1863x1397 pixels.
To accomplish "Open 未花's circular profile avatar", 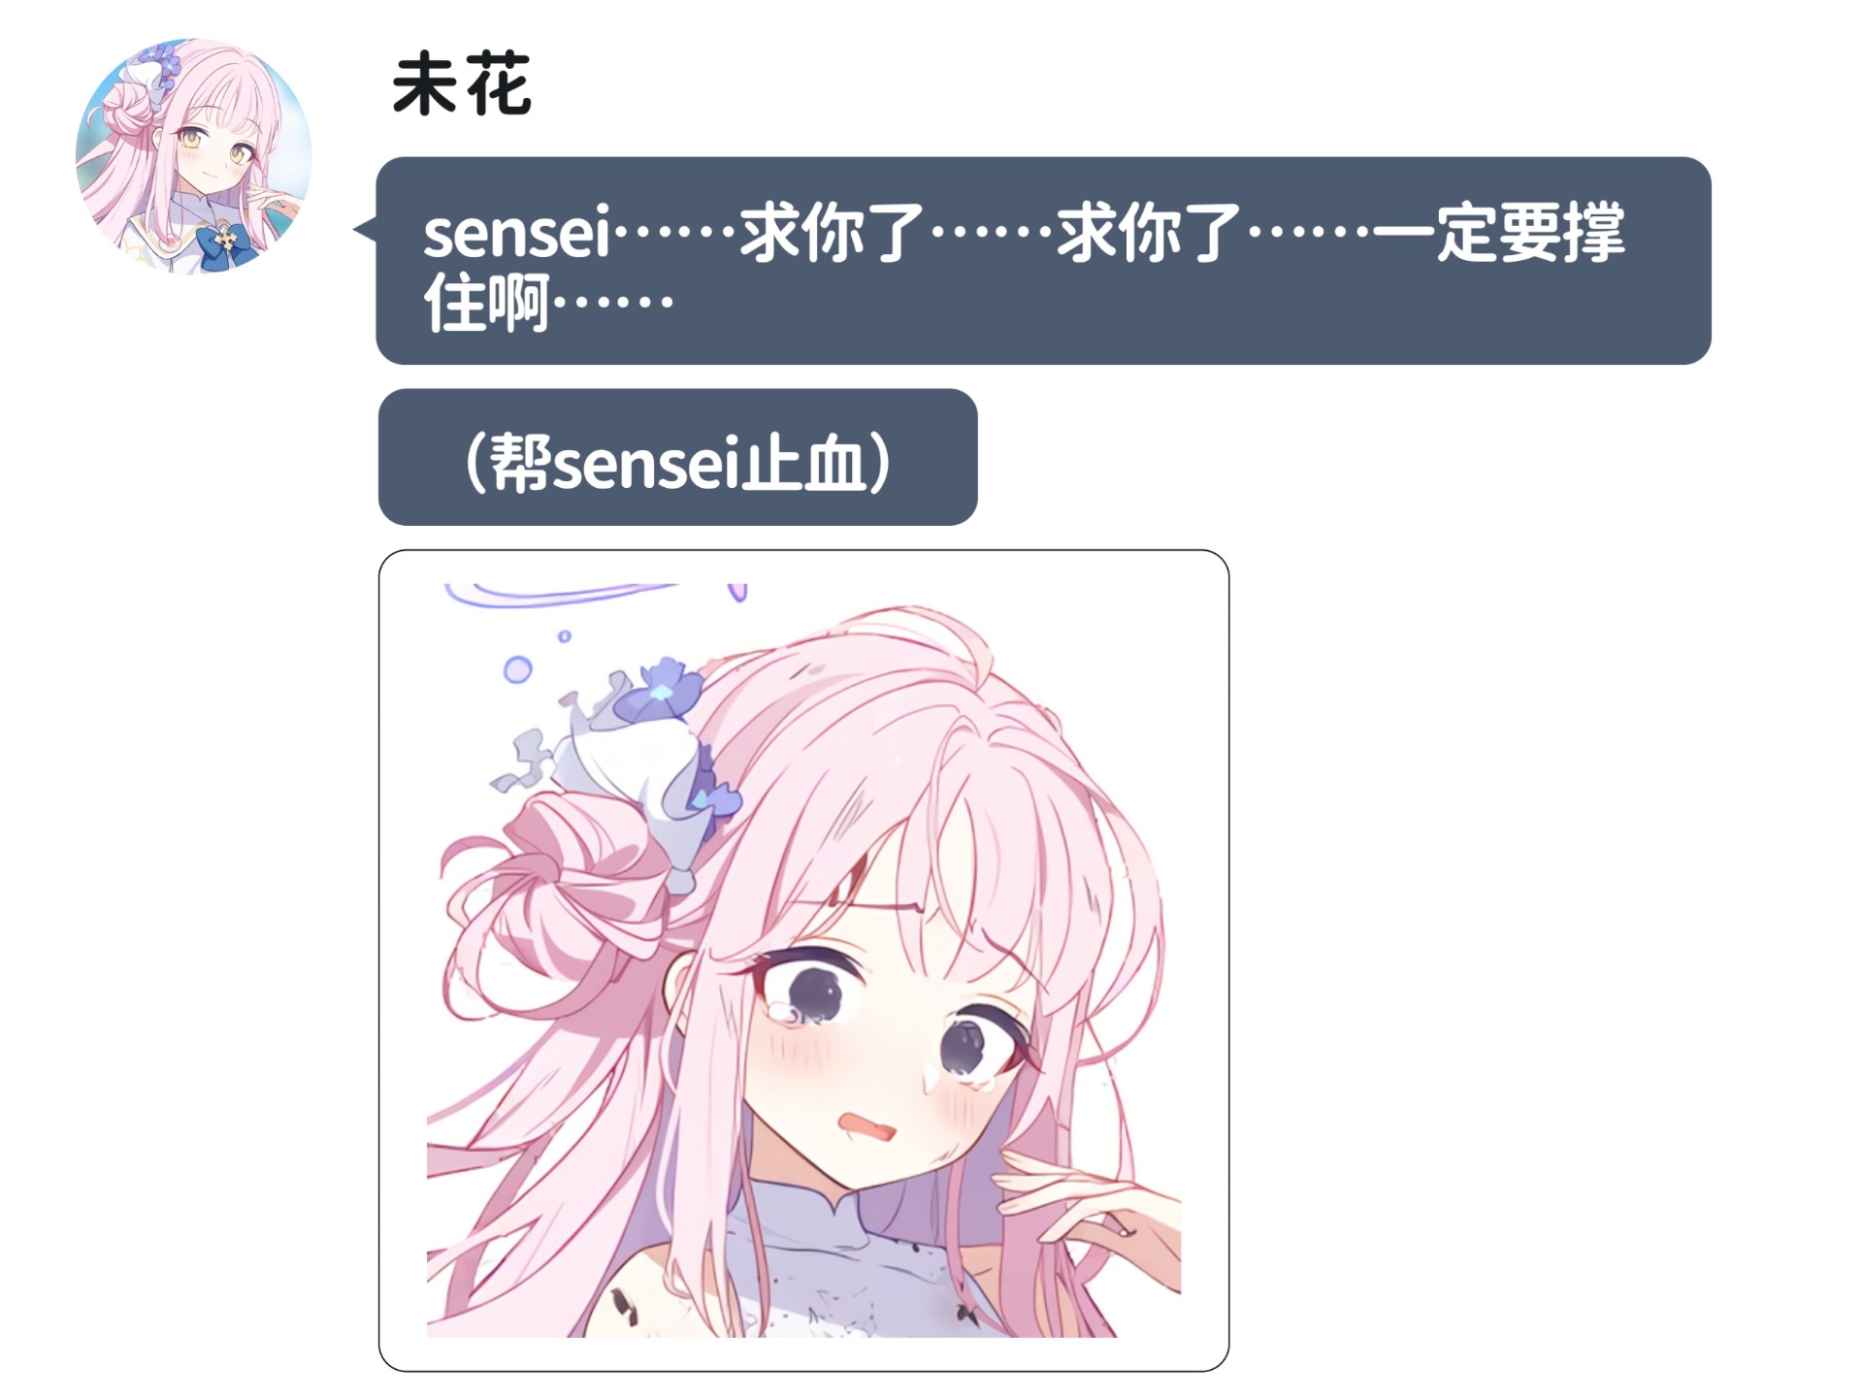I will click(x=194, y=156).
